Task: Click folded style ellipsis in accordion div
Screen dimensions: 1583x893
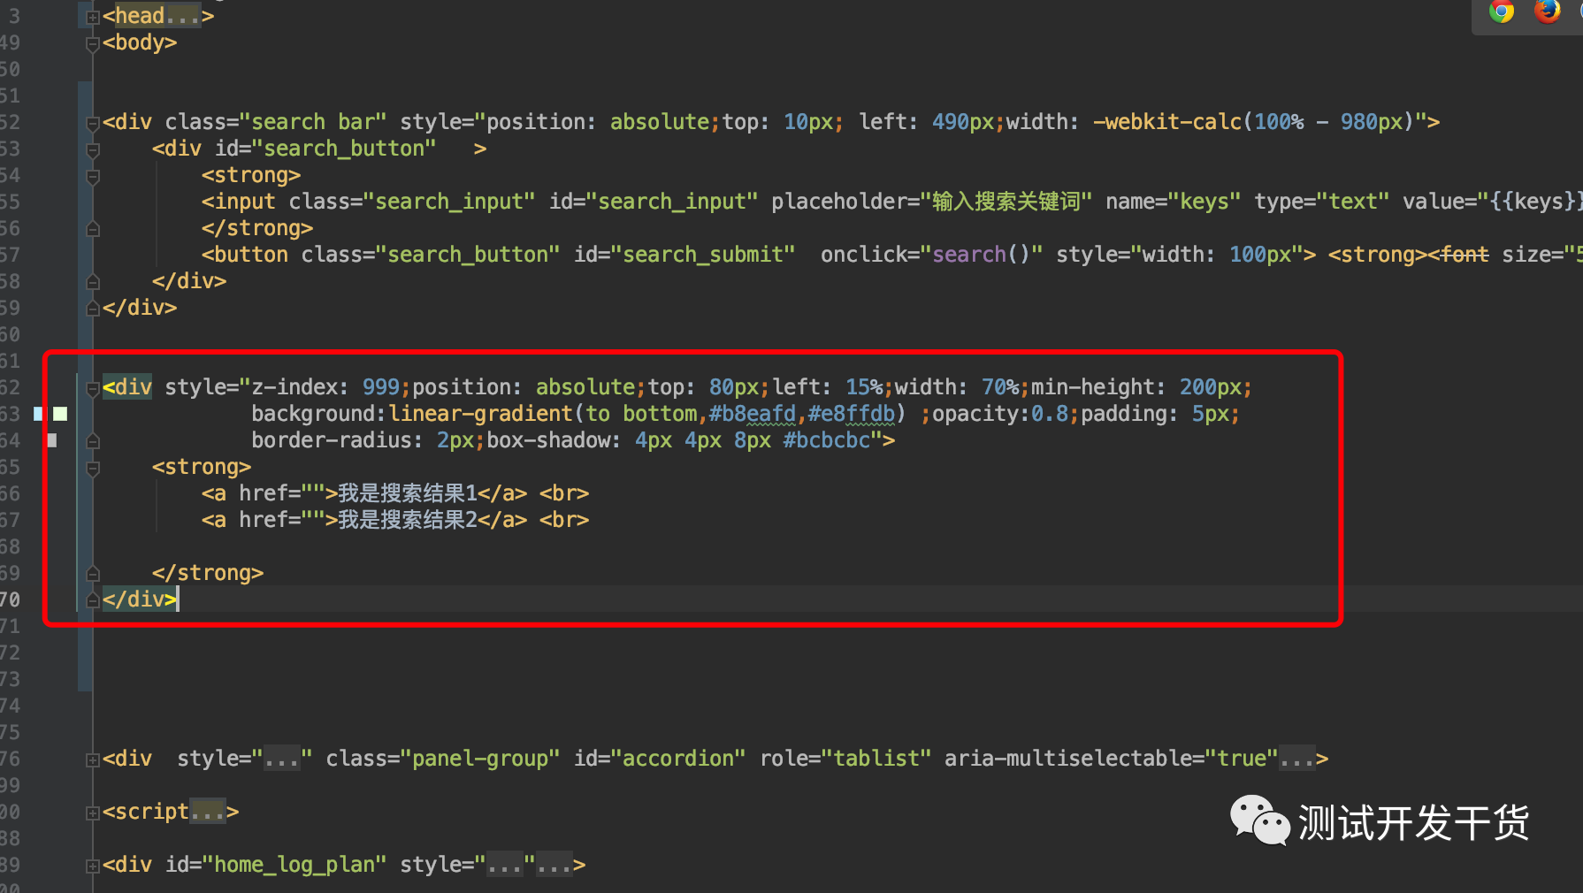Action: tap(282, 759)
